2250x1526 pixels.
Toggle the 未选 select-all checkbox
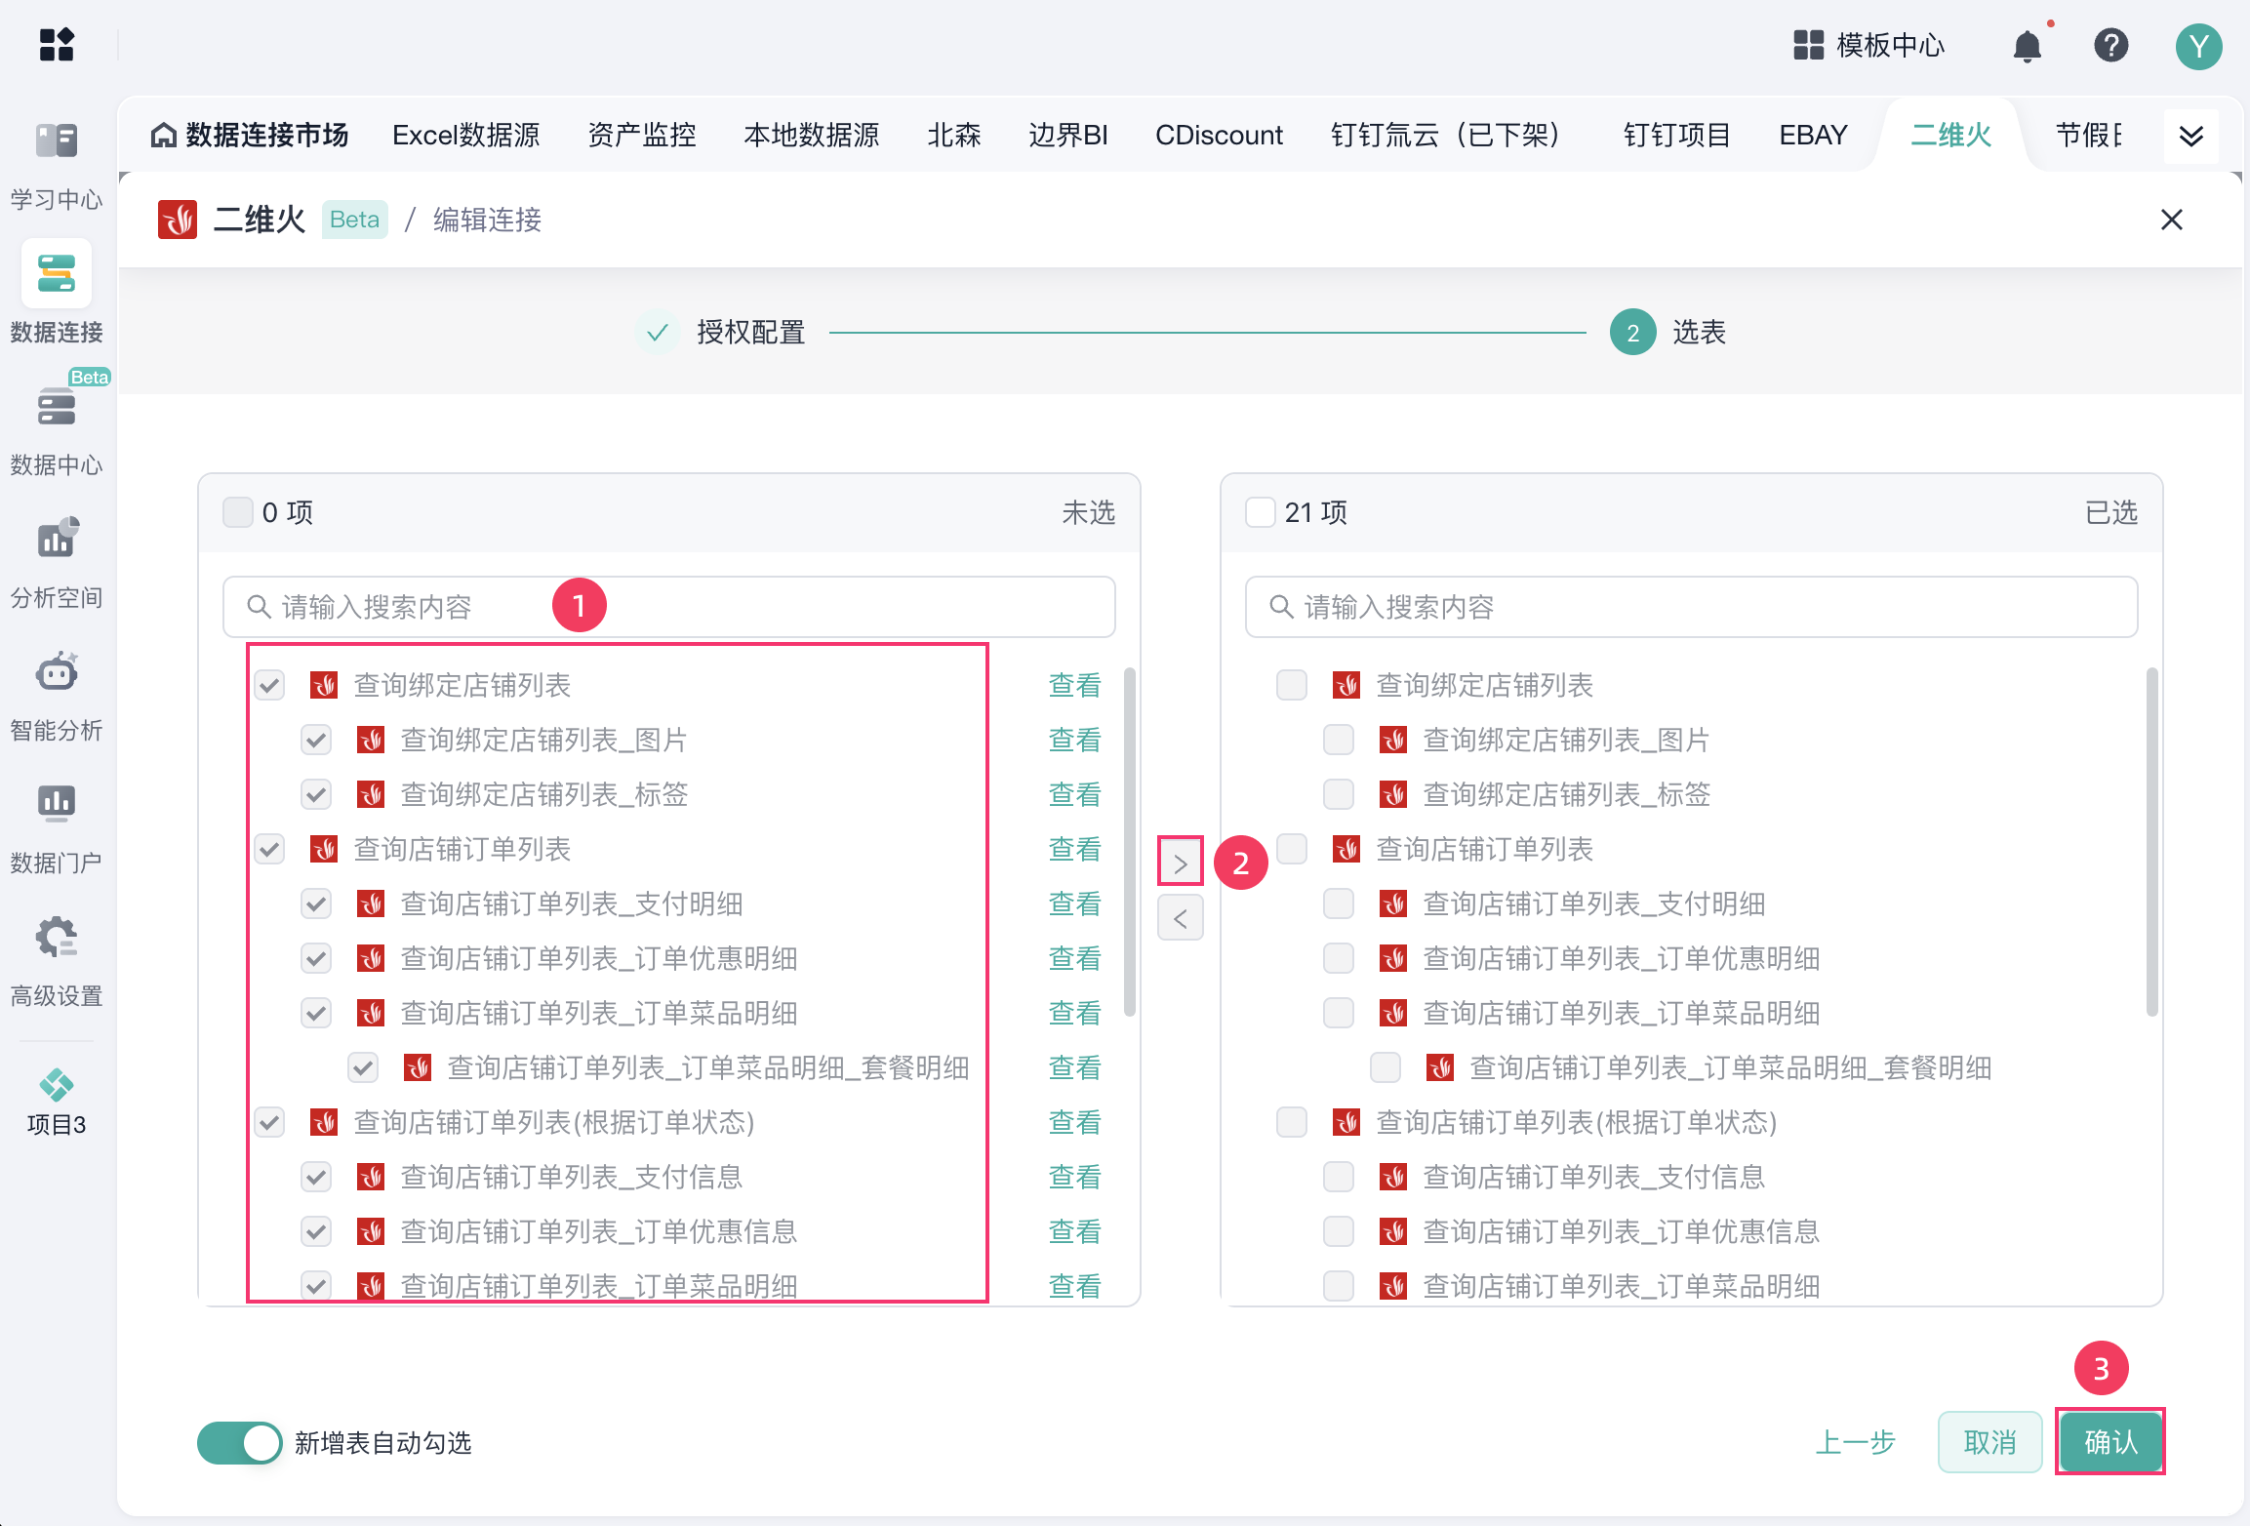pyautogui.click(x=238, y=512)
